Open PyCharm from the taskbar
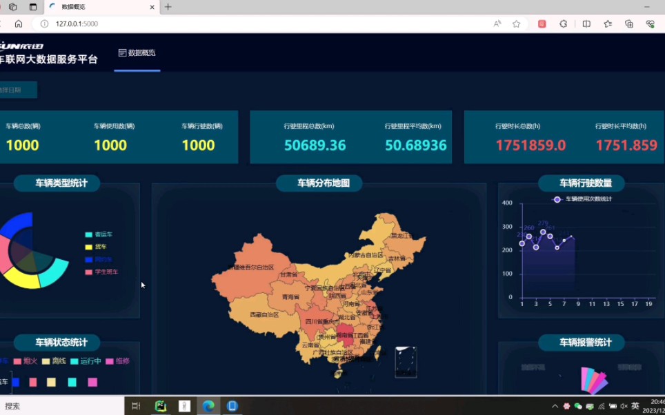 point(160,406)
